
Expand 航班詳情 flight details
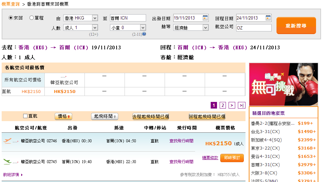tap(13, 175)
